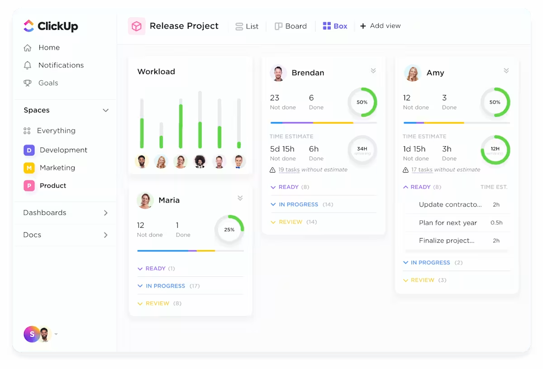Click the Add view button
Image resolution: width=543 pixels, height=369 pixels.
pos(380,26)
